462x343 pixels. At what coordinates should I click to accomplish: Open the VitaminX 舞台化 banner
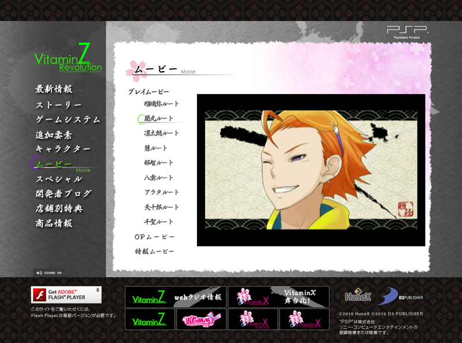click(x=278, y=297)
